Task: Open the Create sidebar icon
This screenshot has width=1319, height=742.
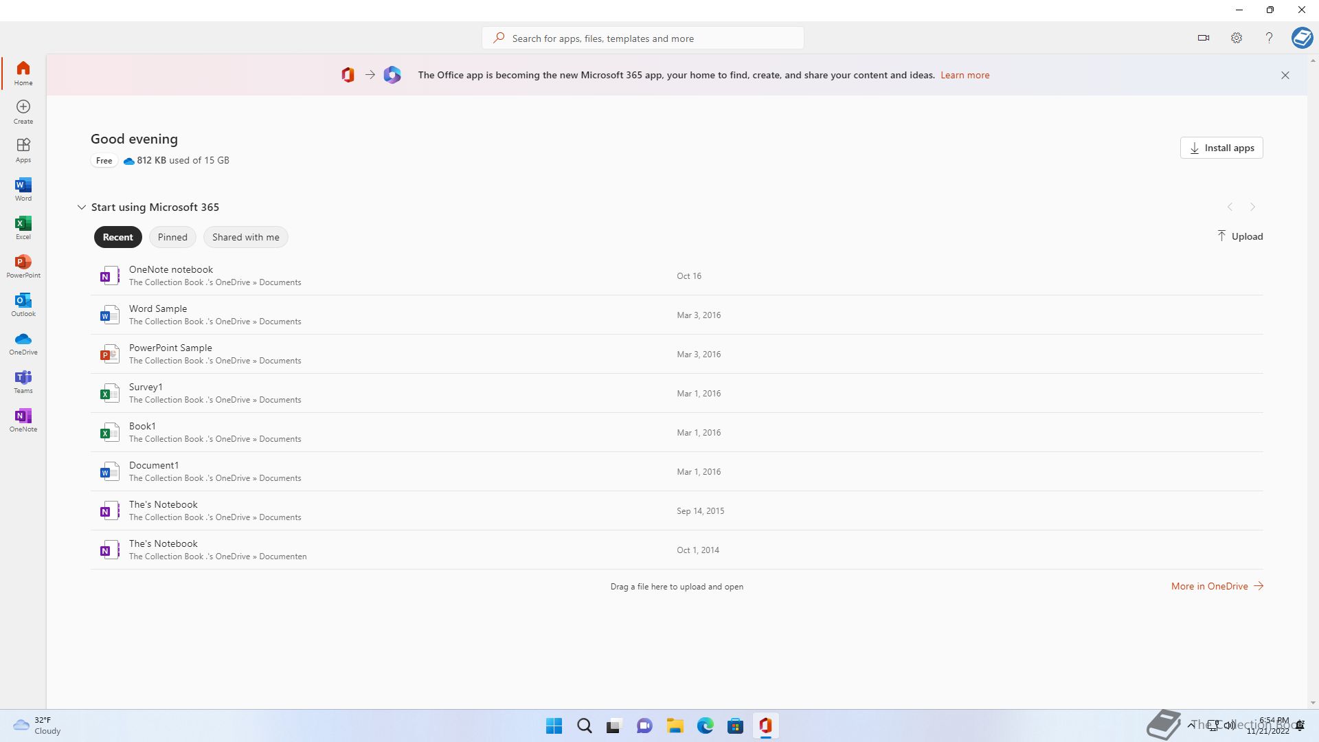Action: (23, 111)
